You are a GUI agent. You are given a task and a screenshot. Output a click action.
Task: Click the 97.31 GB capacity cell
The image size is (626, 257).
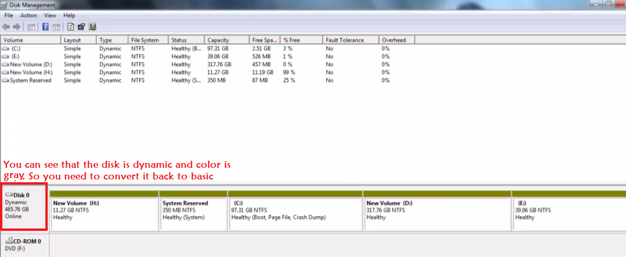(218, 49)
